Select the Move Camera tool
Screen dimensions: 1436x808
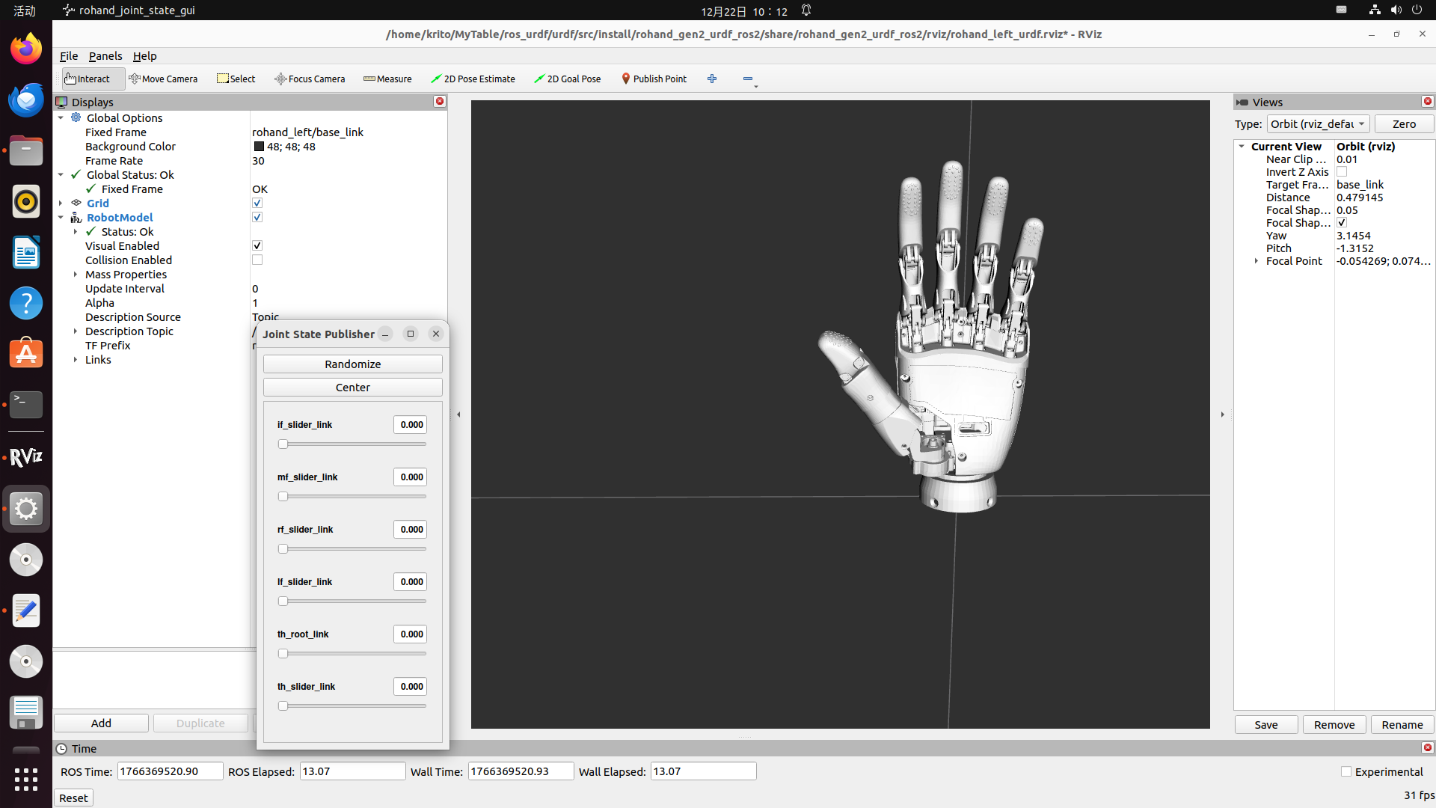(x=163, y=79)
